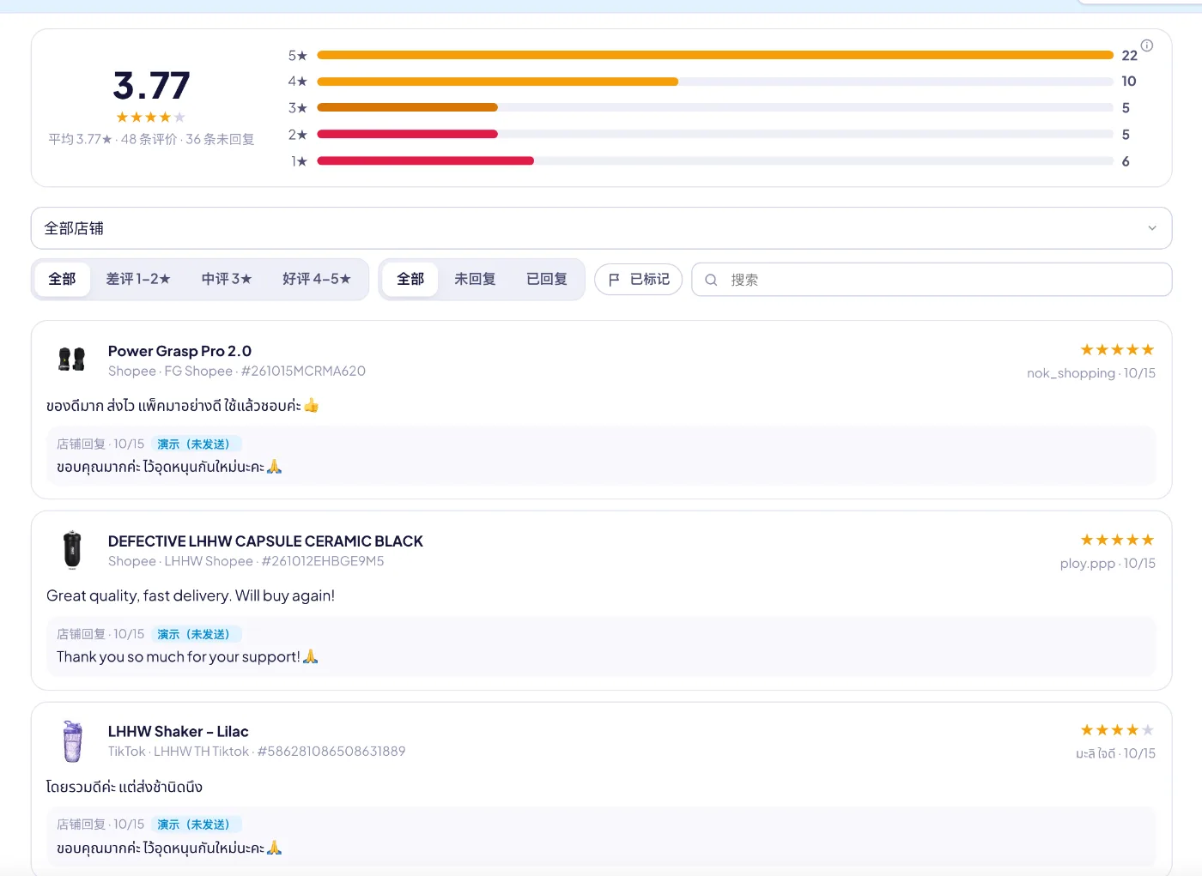Select the 全部 rating filter tab
This screenshot has height=876, width=1202.
click(62, 279)
